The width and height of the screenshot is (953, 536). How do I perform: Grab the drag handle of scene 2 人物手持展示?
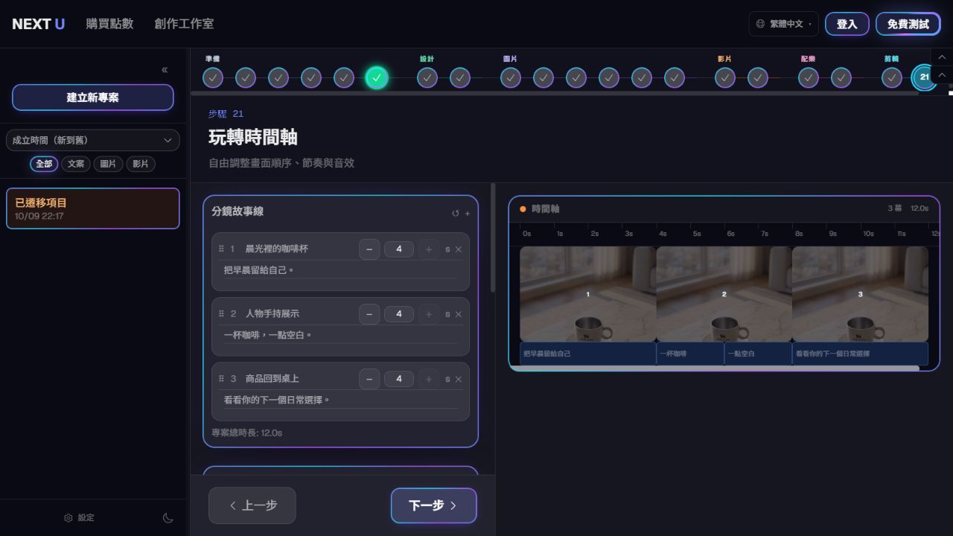221,313
